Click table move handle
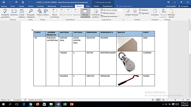 [33, 30]
